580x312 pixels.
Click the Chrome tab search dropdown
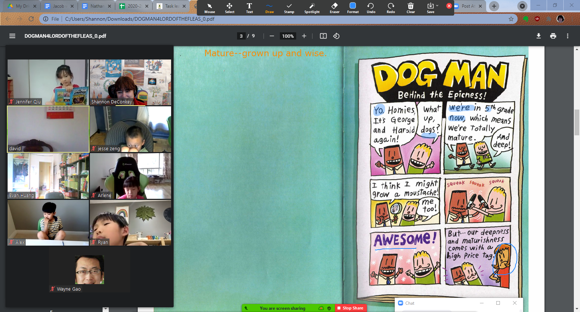[522, 6]
